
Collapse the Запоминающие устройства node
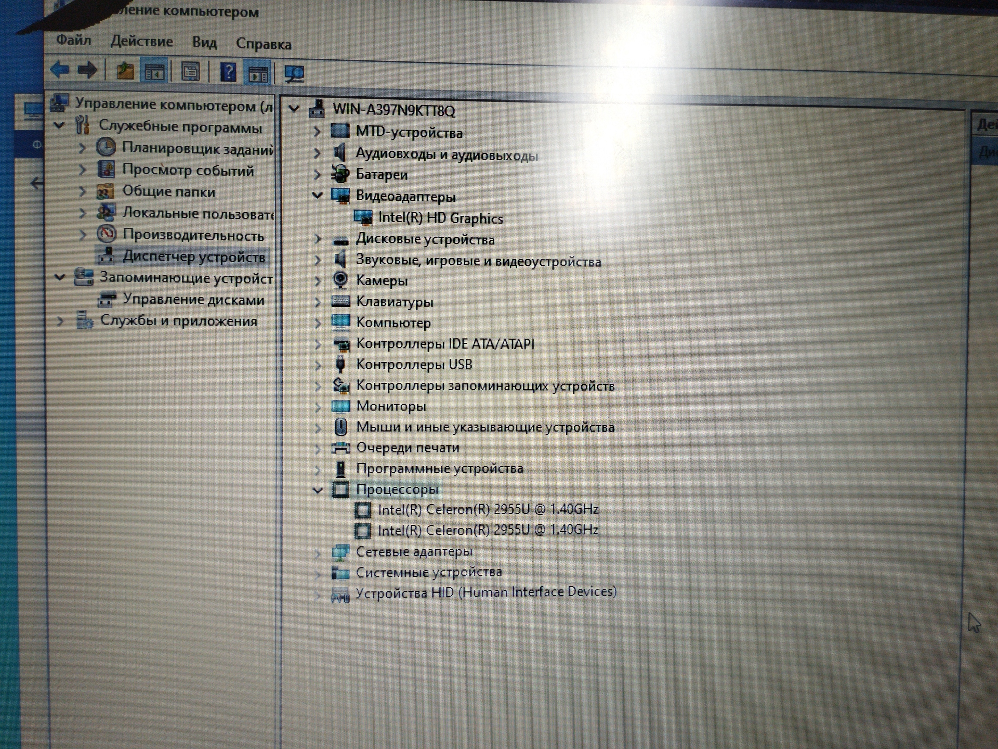(x=60, y=277)
